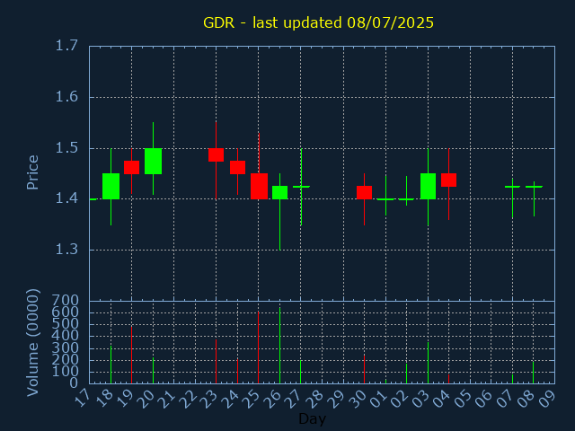Click the green volume bar for day 02
Screen dimensions: 575x431
point(406,374)
